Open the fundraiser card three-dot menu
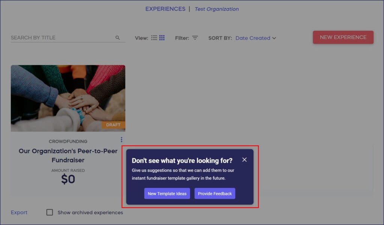This screenshot has height=225, width=384. (x=121, y=140)
